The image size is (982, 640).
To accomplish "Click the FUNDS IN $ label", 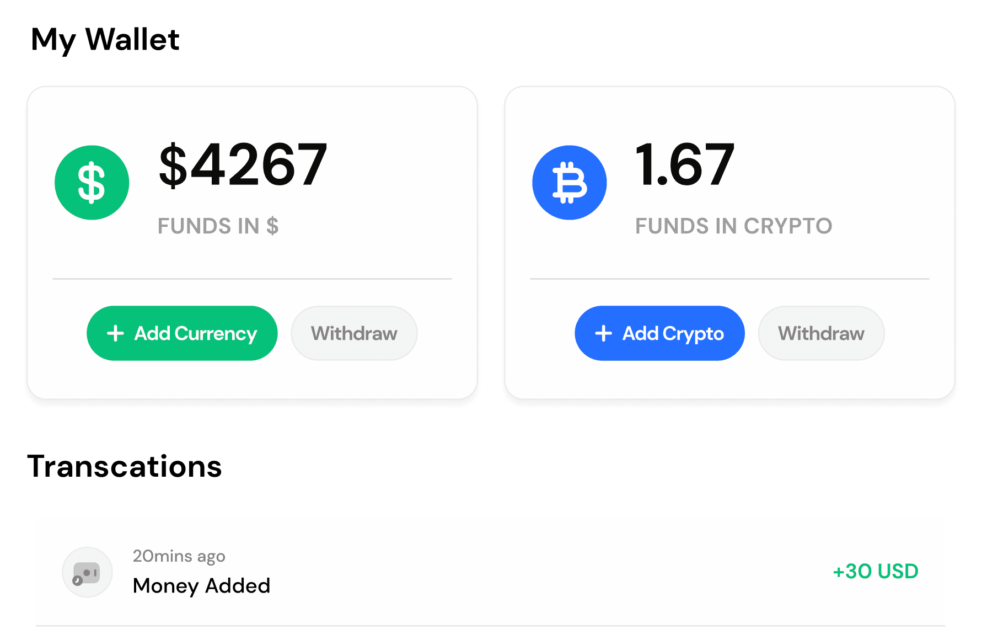I will coord(218,226).
